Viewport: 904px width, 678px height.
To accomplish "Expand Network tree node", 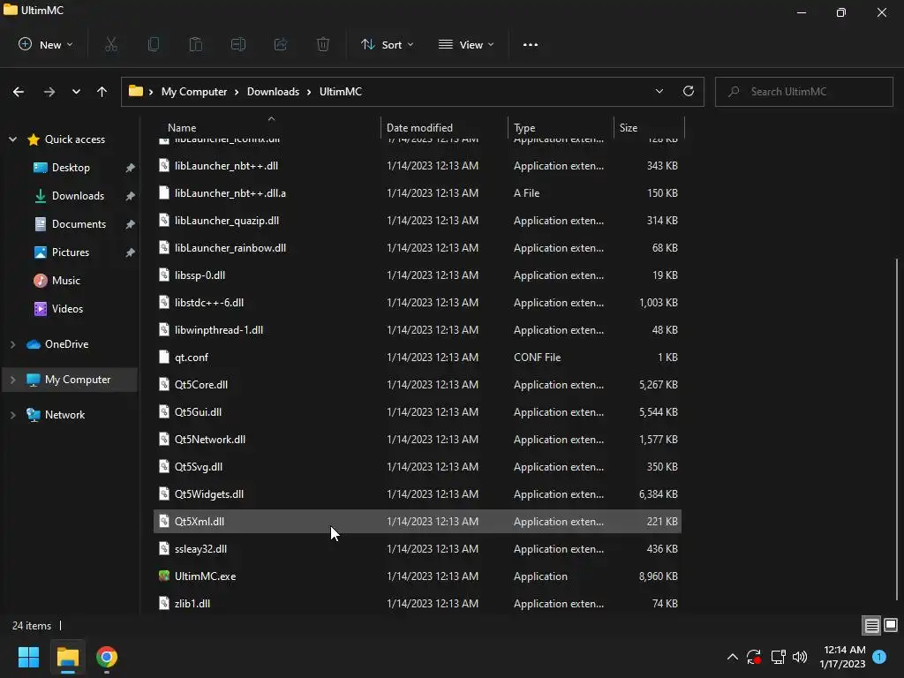I will click(x=12, y=415).
